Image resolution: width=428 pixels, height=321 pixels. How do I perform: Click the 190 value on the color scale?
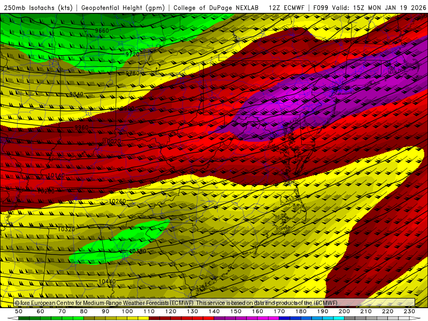[x=323, y=311]
